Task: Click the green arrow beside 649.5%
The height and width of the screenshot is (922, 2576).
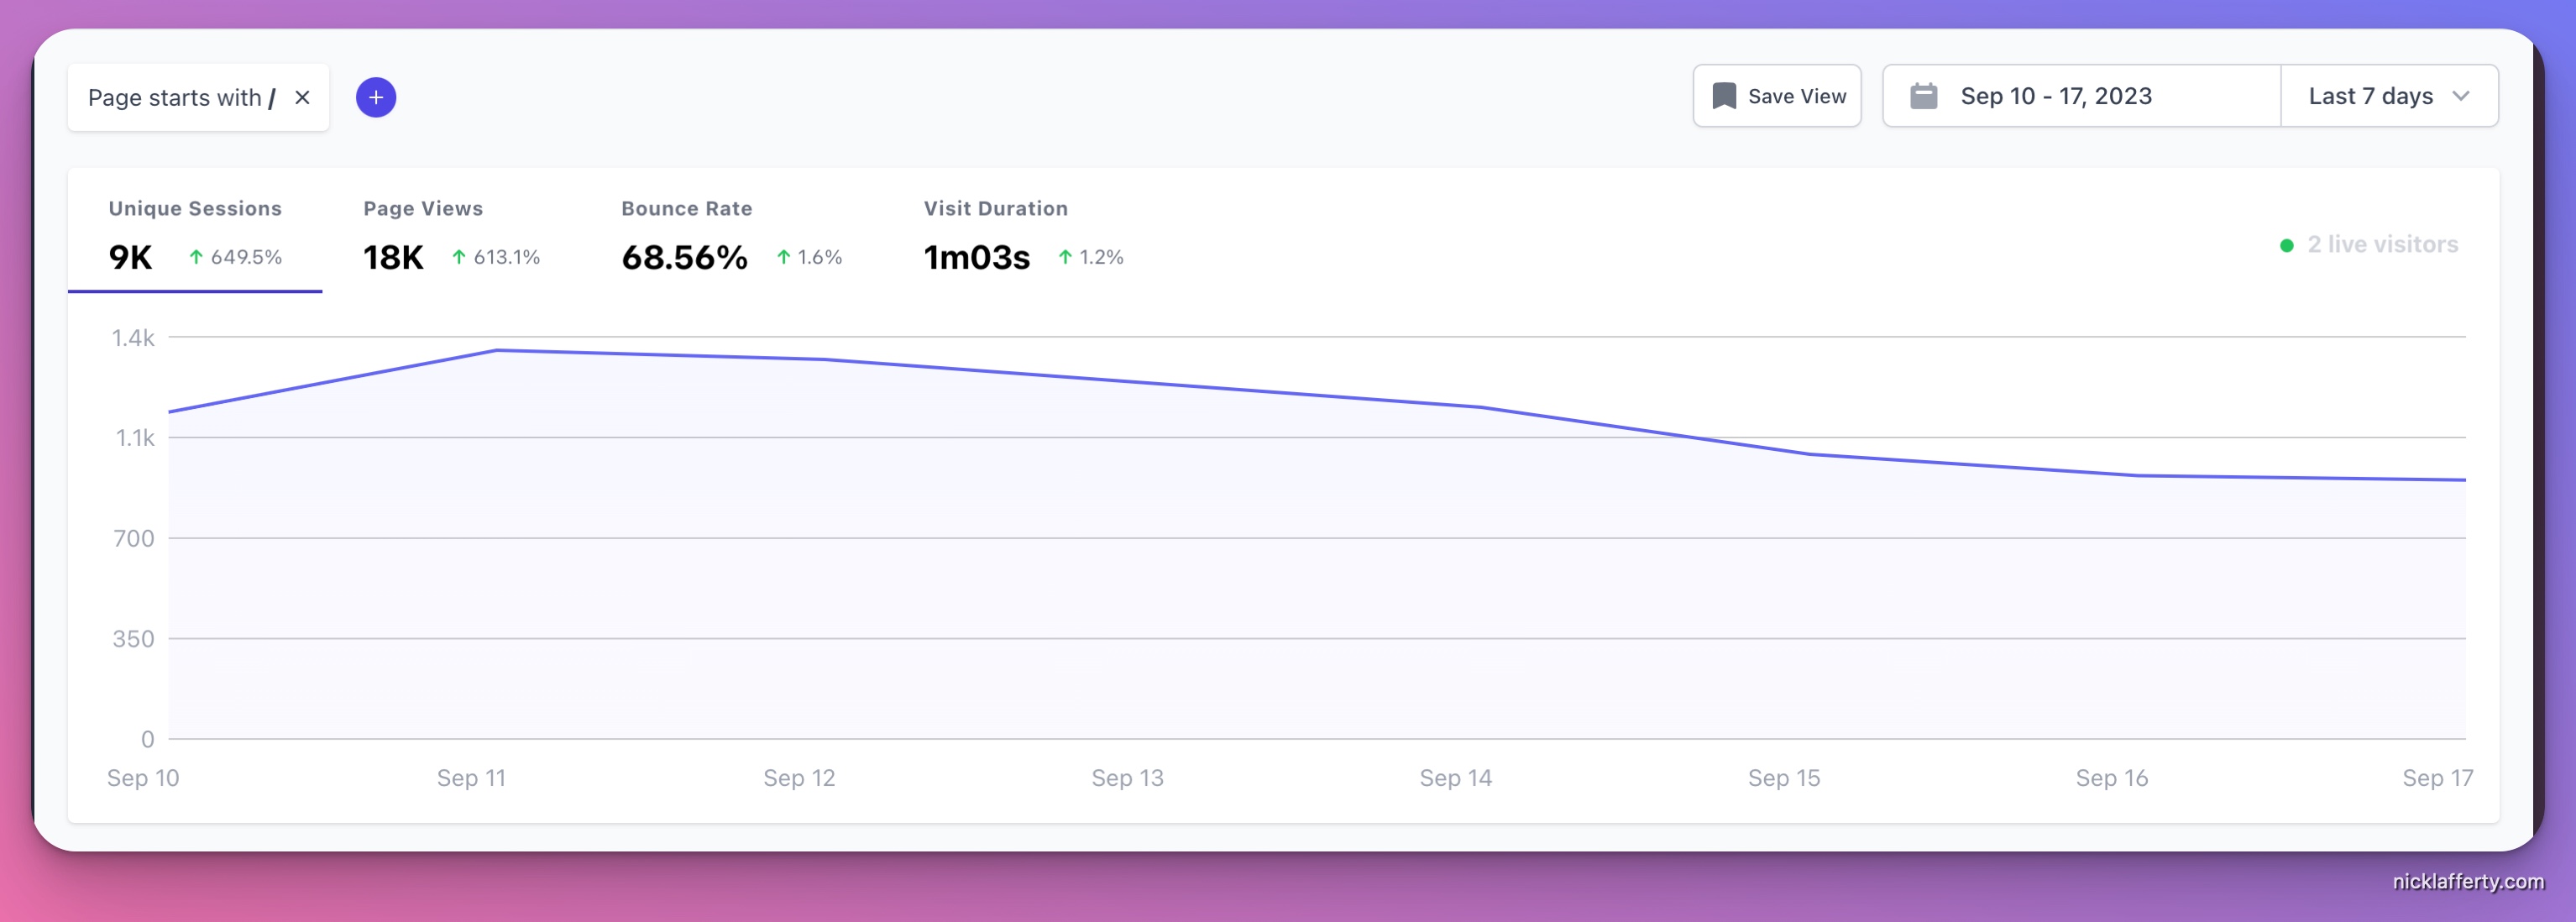Action: pos(196,257)
